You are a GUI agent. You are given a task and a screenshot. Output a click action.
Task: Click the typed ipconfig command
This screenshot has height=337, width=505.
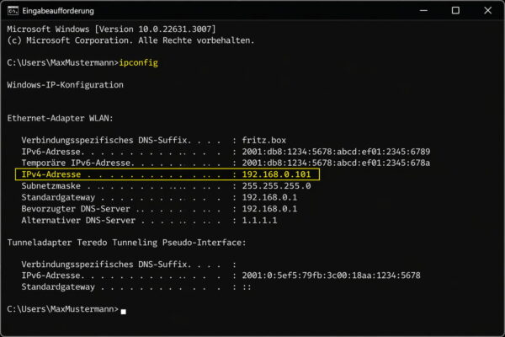[x=139, y=62]
